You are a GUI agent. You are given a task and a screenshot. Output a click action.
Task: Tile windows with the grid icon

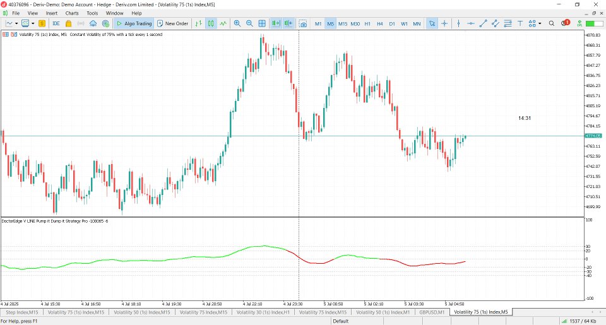262,23
